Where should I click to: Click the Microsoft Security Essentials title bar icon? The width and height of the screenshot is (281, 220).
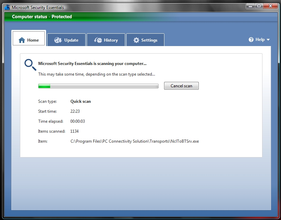point(7,7)
